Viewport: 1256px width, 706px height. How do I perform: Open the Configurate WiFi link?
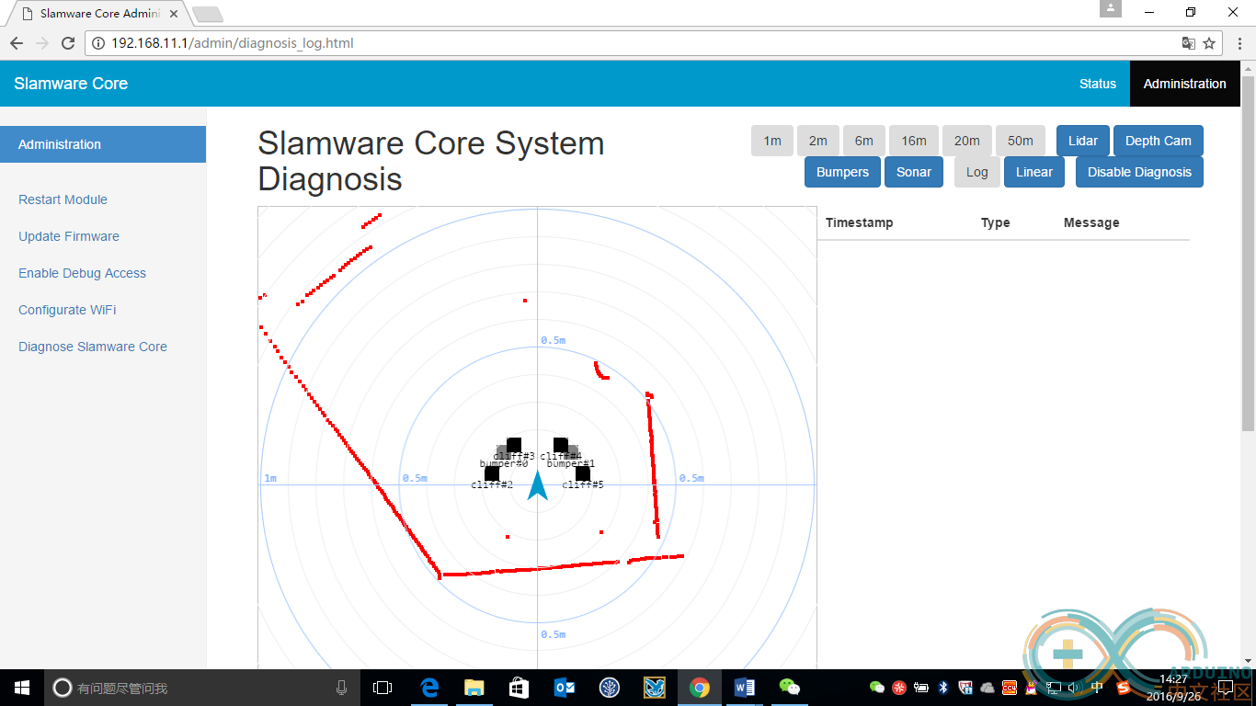tap(67, 310)
